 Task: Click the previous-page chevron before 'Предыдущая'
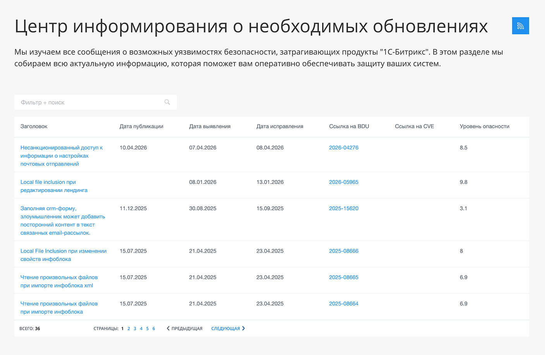168,328
